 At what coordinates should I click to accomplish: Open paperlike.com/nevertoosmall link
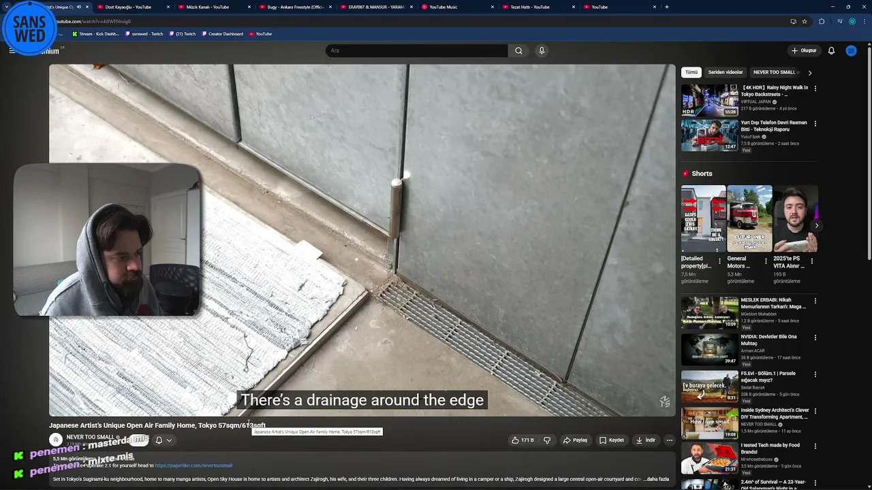193,465
